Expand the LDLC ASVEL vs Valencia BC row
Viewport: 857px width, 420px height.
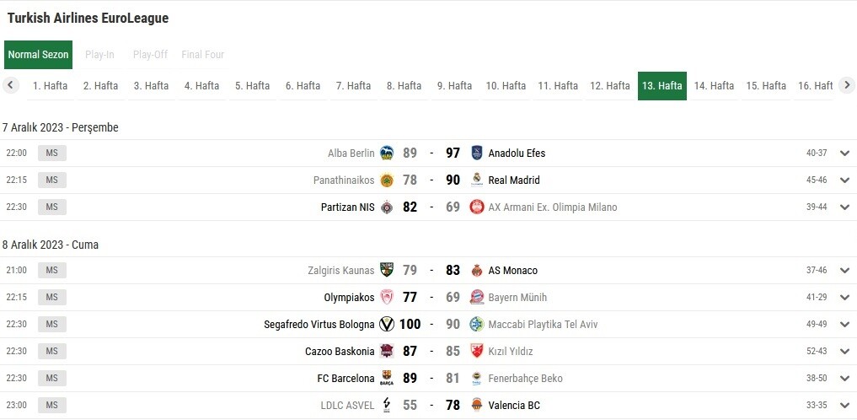coord(845,405)
